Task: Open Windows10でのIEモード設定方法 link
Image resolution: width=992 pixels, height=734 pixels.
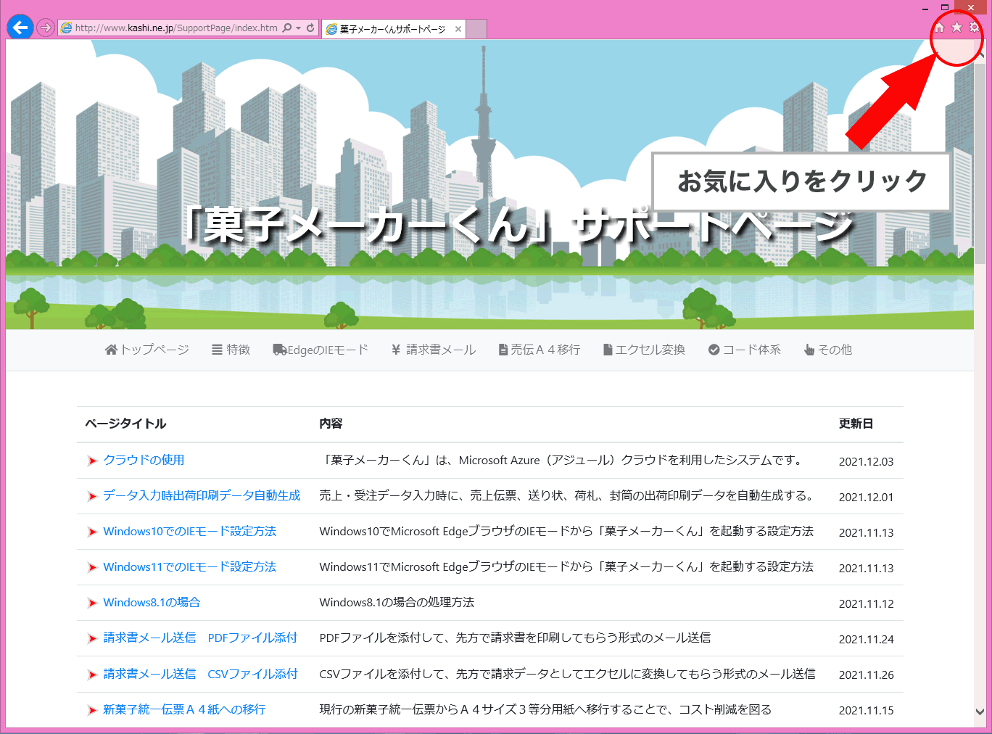Action: point(190,531)
